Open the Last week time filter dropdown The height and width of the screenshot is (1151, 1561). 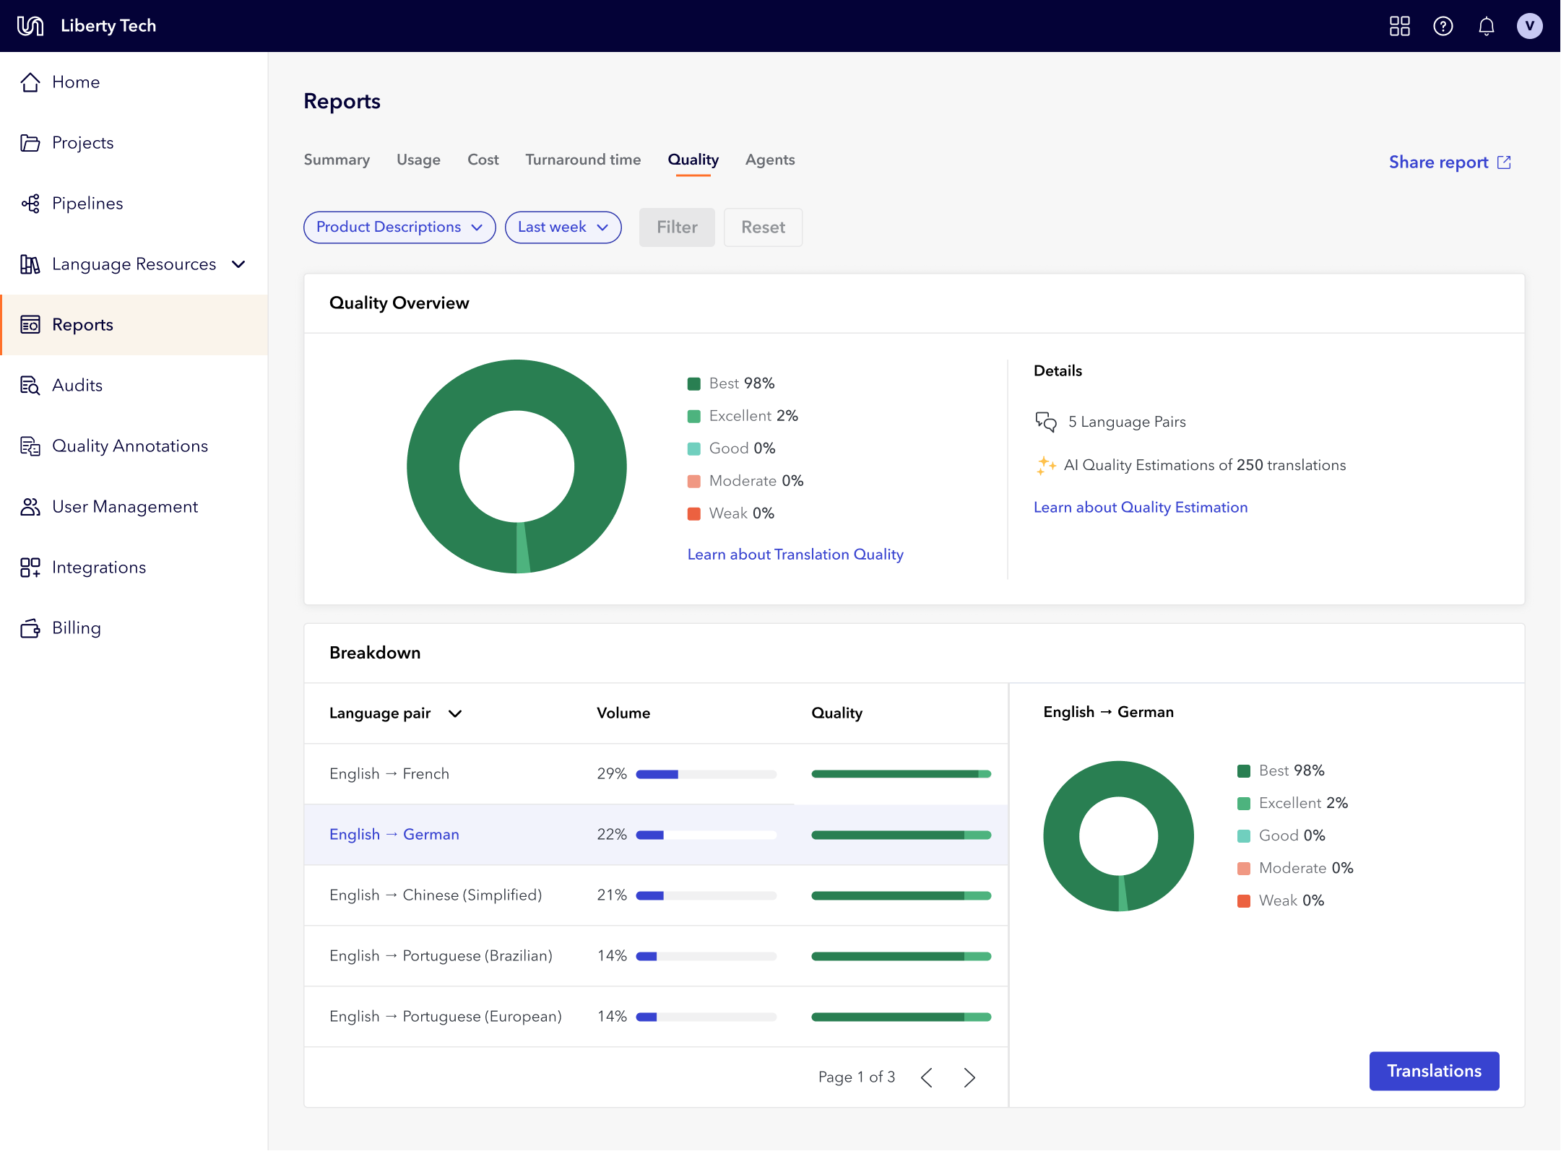[x=563, y=227]
